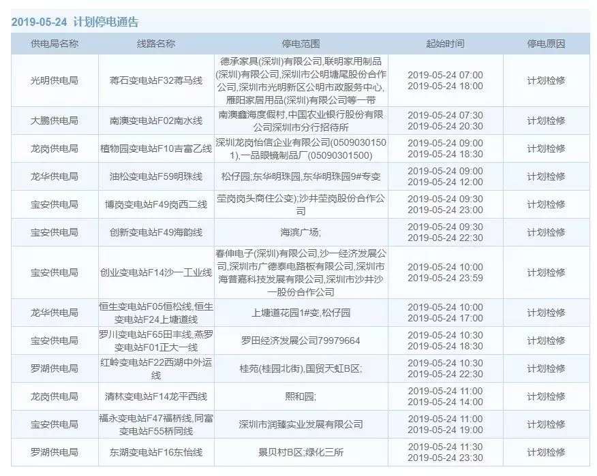Click the 海滨广场 outage area cell
The image size is (597, 476).
tap(301, 232)
